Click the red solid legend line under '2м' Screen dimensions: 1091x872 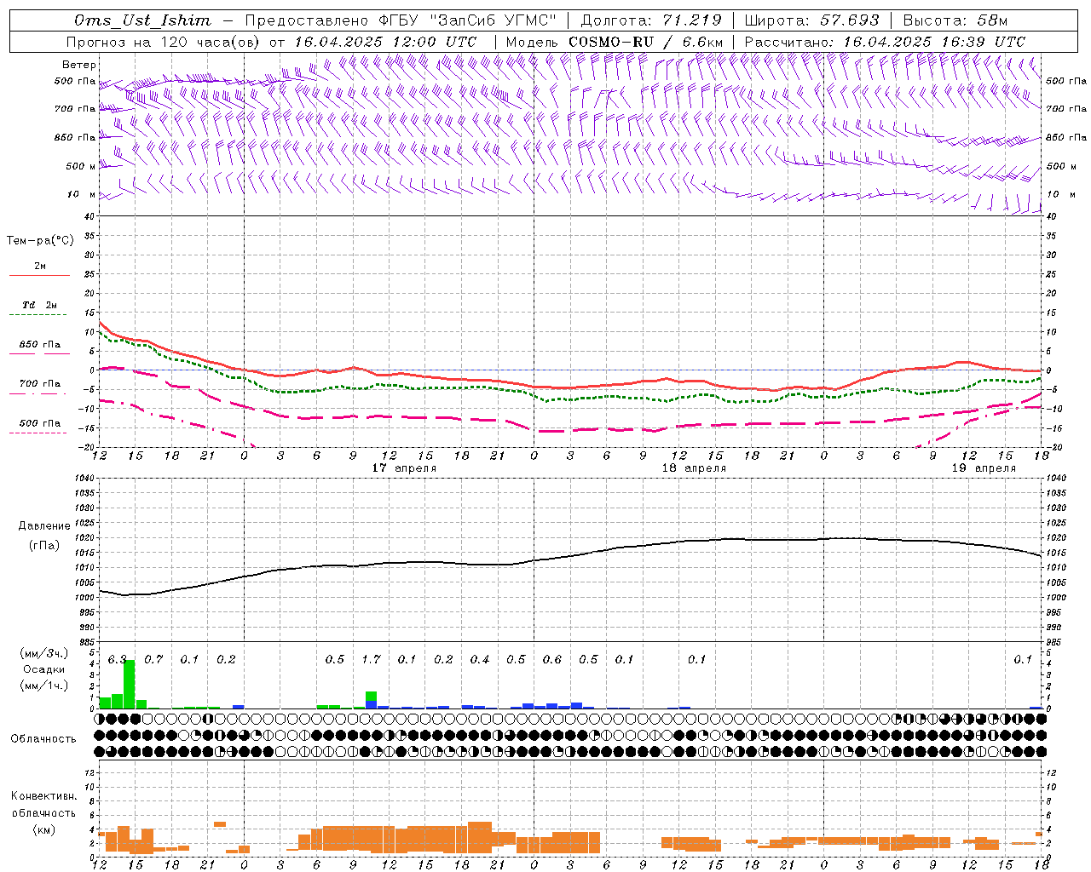coord(39,275)
